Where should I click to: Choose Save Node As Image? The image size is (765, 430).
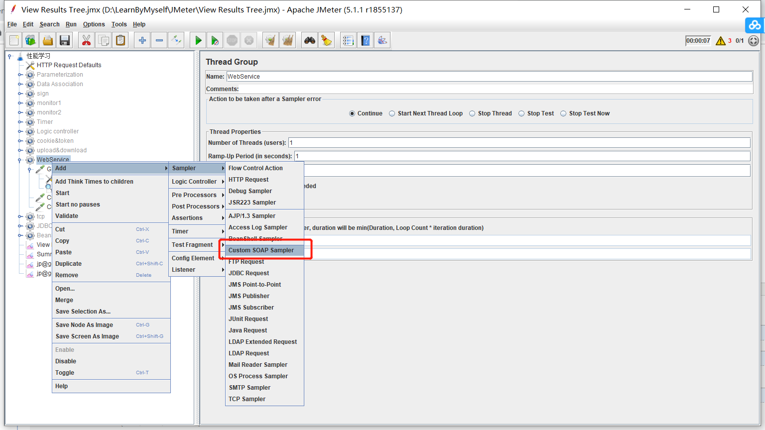(x=111, y=325)
